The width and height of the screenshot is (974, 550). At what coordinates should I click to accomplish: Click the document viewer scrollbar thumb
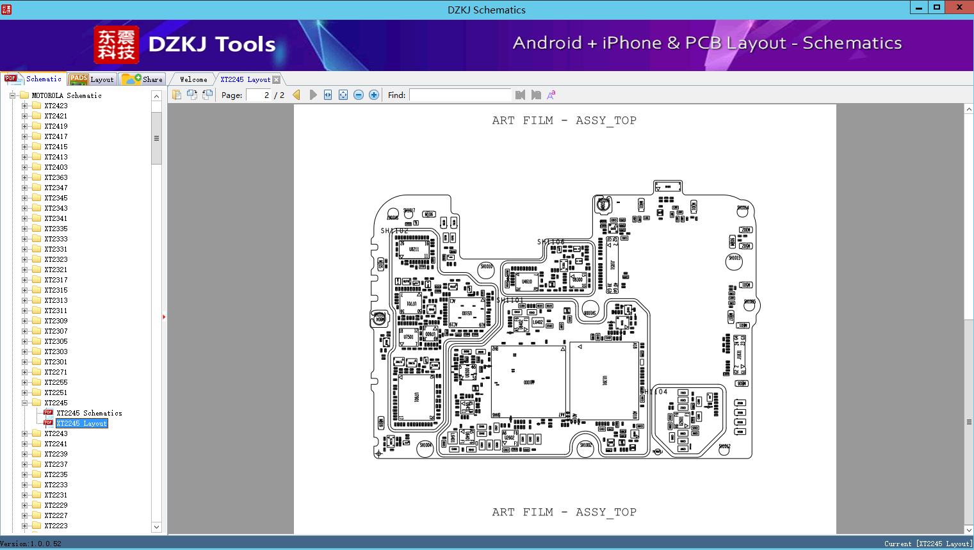(x=969, y=421)
